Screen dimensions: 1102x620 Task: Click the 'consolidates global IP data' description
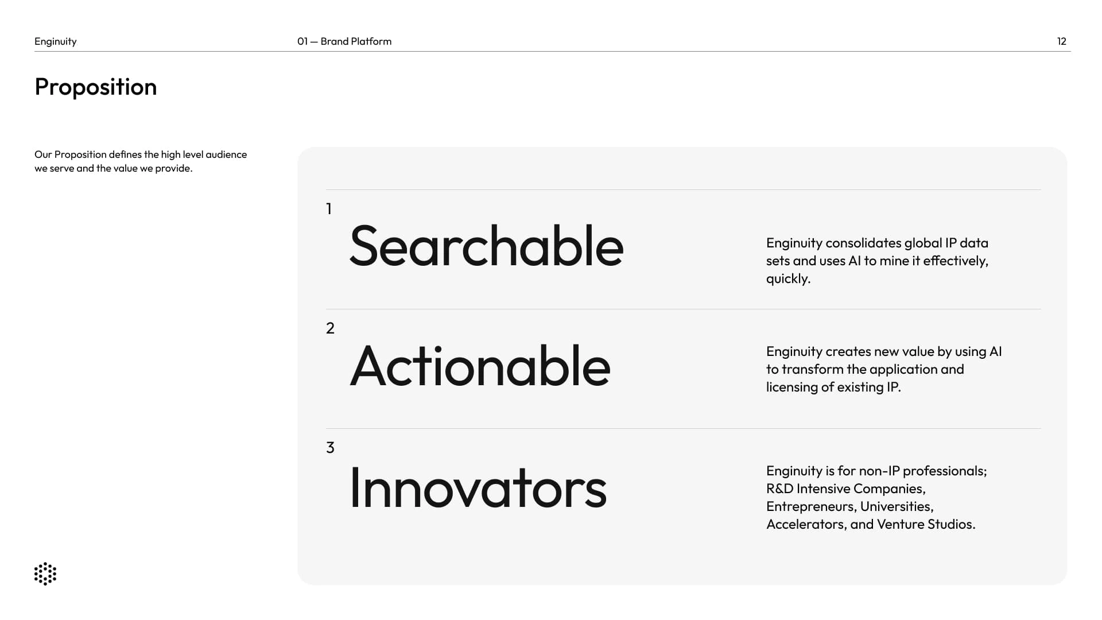point(877,261)
